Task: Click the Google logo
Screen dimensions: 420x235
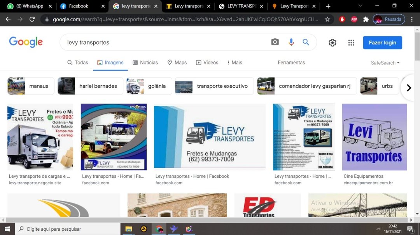Action: tap(26, 42)
